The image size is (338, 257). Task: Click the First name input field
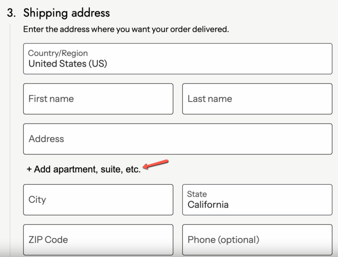(98, 99)
